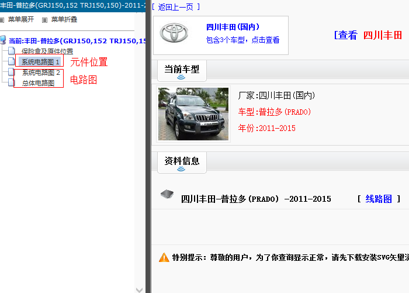This screenshot has width=409, height=293.
Task: Open 系统电路图 2 tree item
Action: (41, 73)
